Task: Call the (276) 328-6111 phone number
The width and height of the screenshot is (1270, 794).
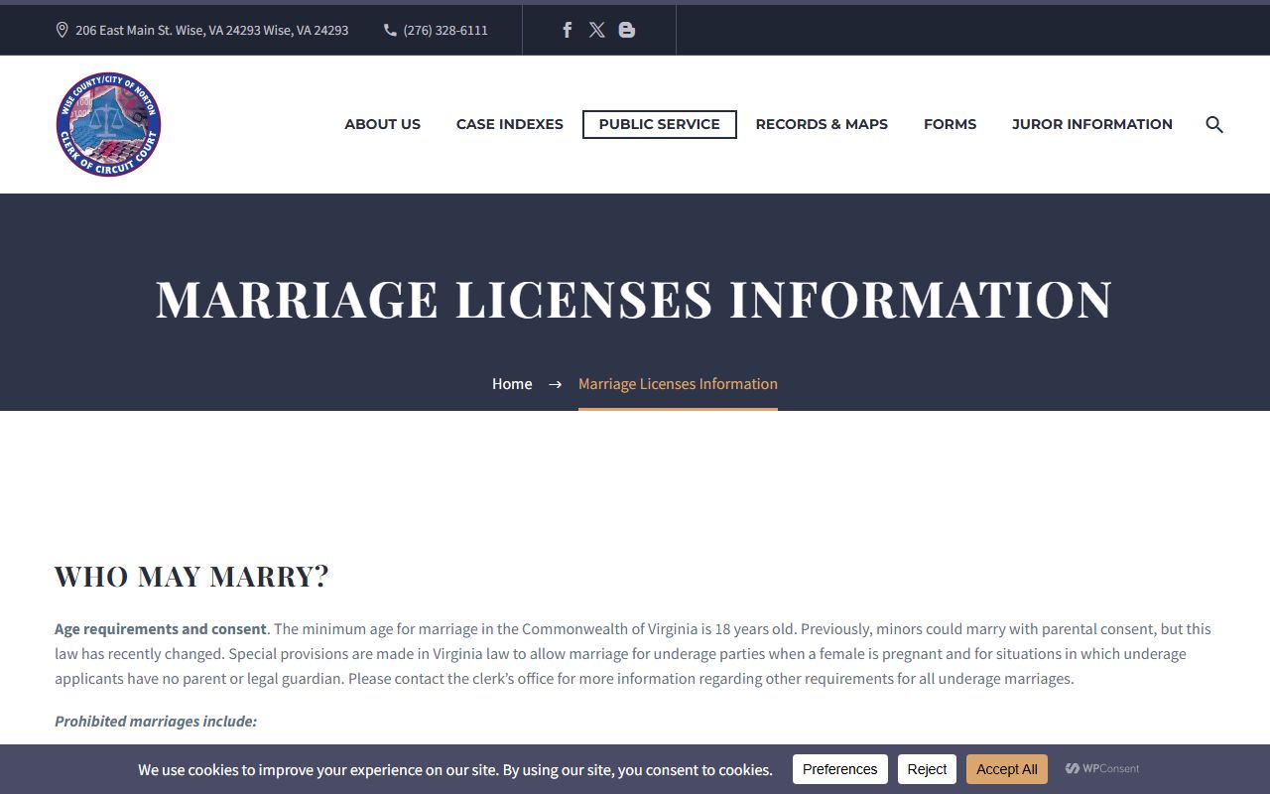Action: point(445,30)
